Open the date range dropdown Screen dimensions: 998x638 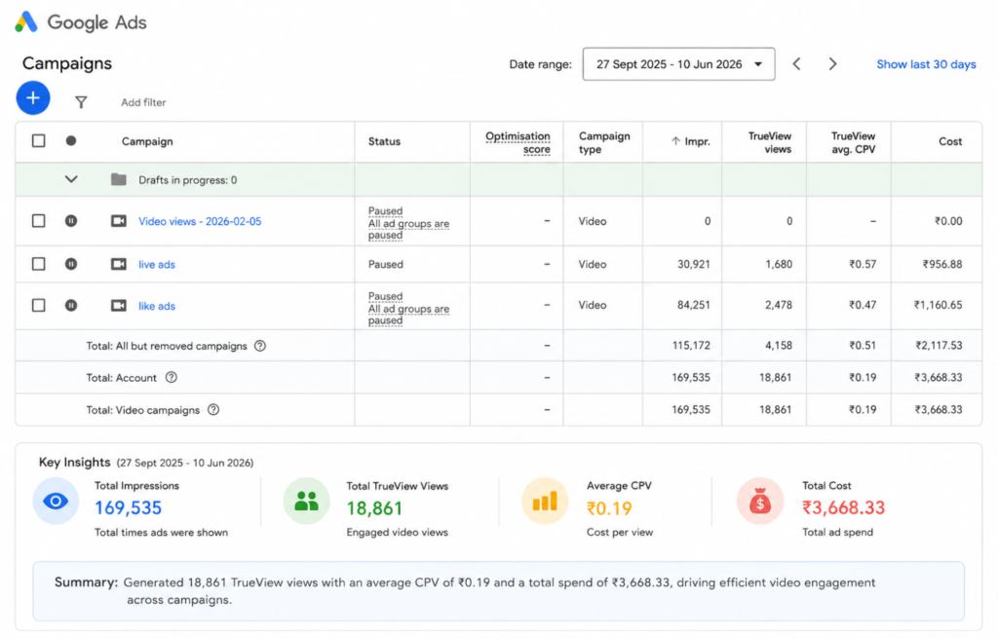(x=678, y=64)
